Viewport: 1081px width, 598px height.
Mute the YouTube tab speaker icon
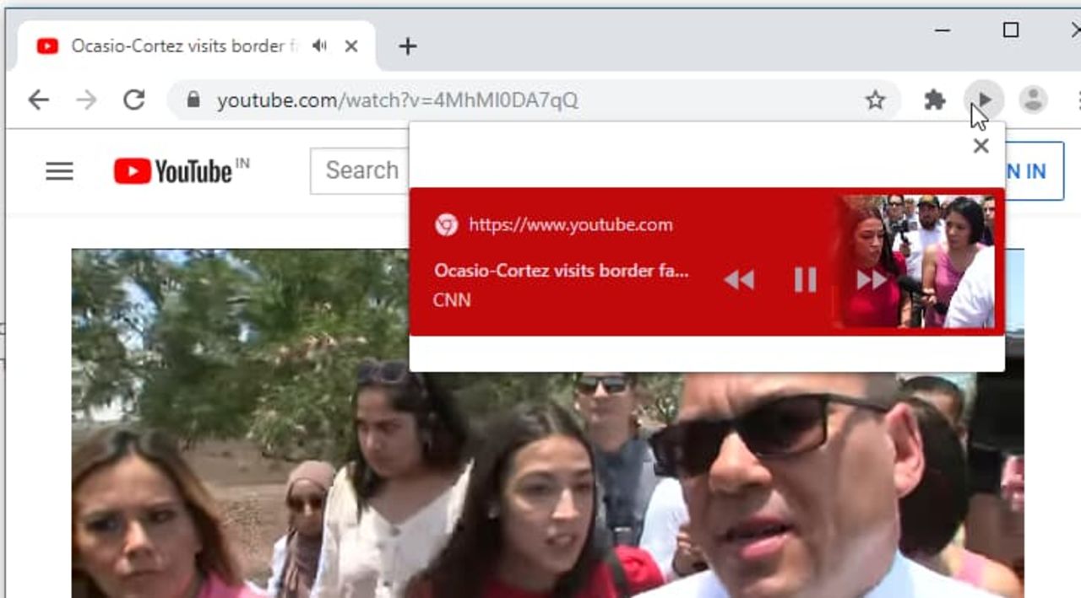pyautogui.click(x=318, y=46)
